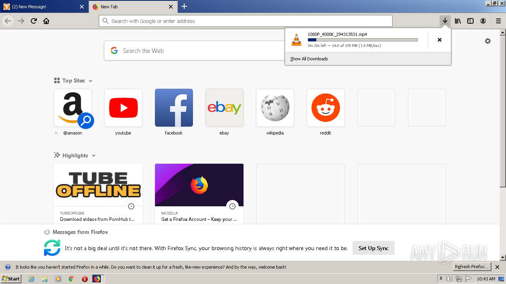
Task: Expand the Highlights section menu
Action: 94,155
